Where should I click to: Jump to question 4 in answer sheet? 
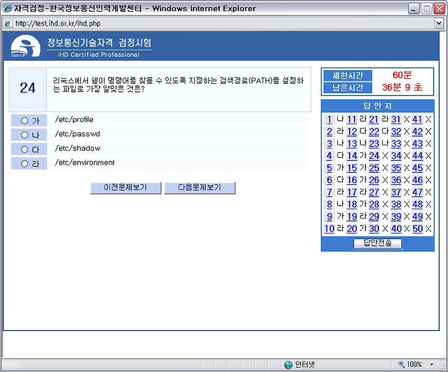[x=329, y=156]
